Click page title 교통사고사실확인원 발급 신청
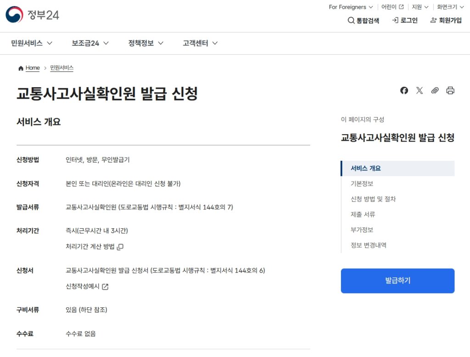Image resolution: width=470 pixels, height=357 pixels. pos(107,93)
